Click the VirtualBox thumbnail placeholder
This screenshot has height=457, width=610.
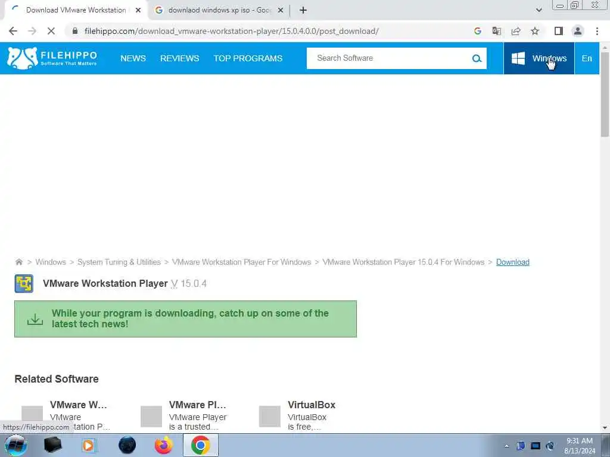270,416
